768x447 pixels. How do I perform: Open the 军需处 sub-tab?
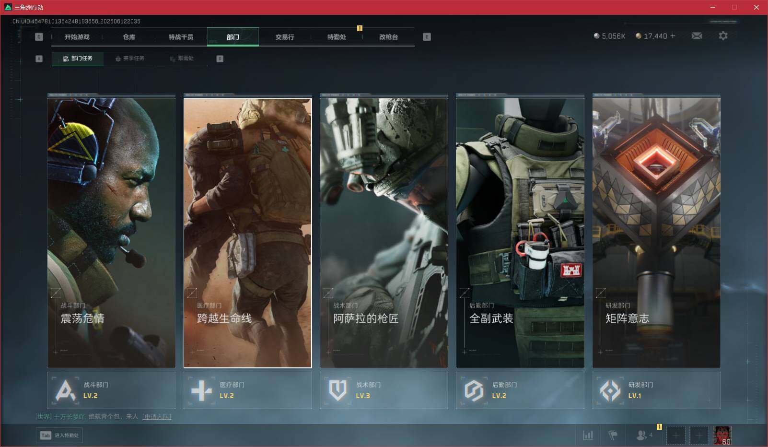click(182, 59)
